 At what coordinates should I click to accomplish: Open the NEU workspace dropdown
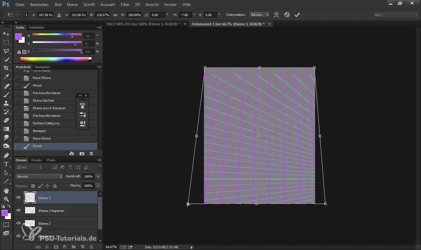tap(396, 15)
